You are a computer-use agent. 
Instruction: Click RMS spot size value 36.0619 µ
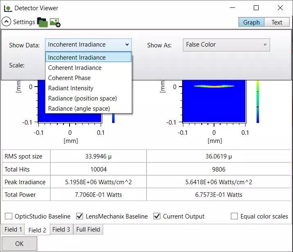[219, 156]
